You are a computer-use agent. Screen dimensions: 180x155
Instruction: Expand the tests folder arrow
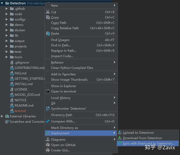pos(7,52)
